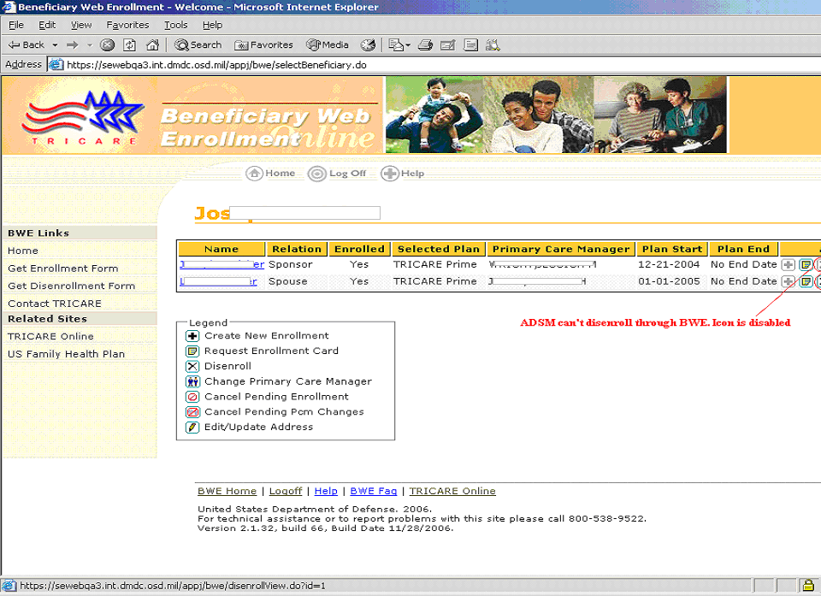This screenshot has width=821, height=596.
Task: Open the Favorites toolbar button
Action: click(x=263, y=45)
